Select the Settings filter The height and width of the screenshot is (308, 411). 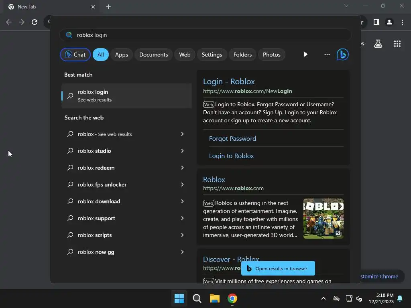[x=212, y=55]
